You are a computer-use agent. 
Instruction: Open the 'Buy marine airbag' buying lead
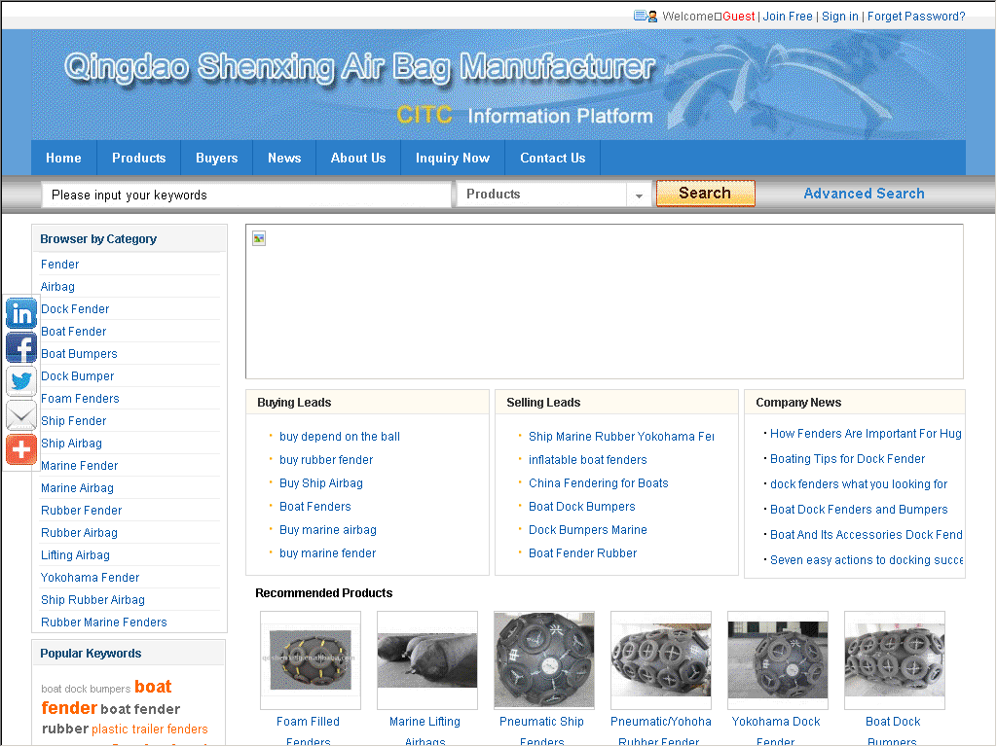point(328,530)
